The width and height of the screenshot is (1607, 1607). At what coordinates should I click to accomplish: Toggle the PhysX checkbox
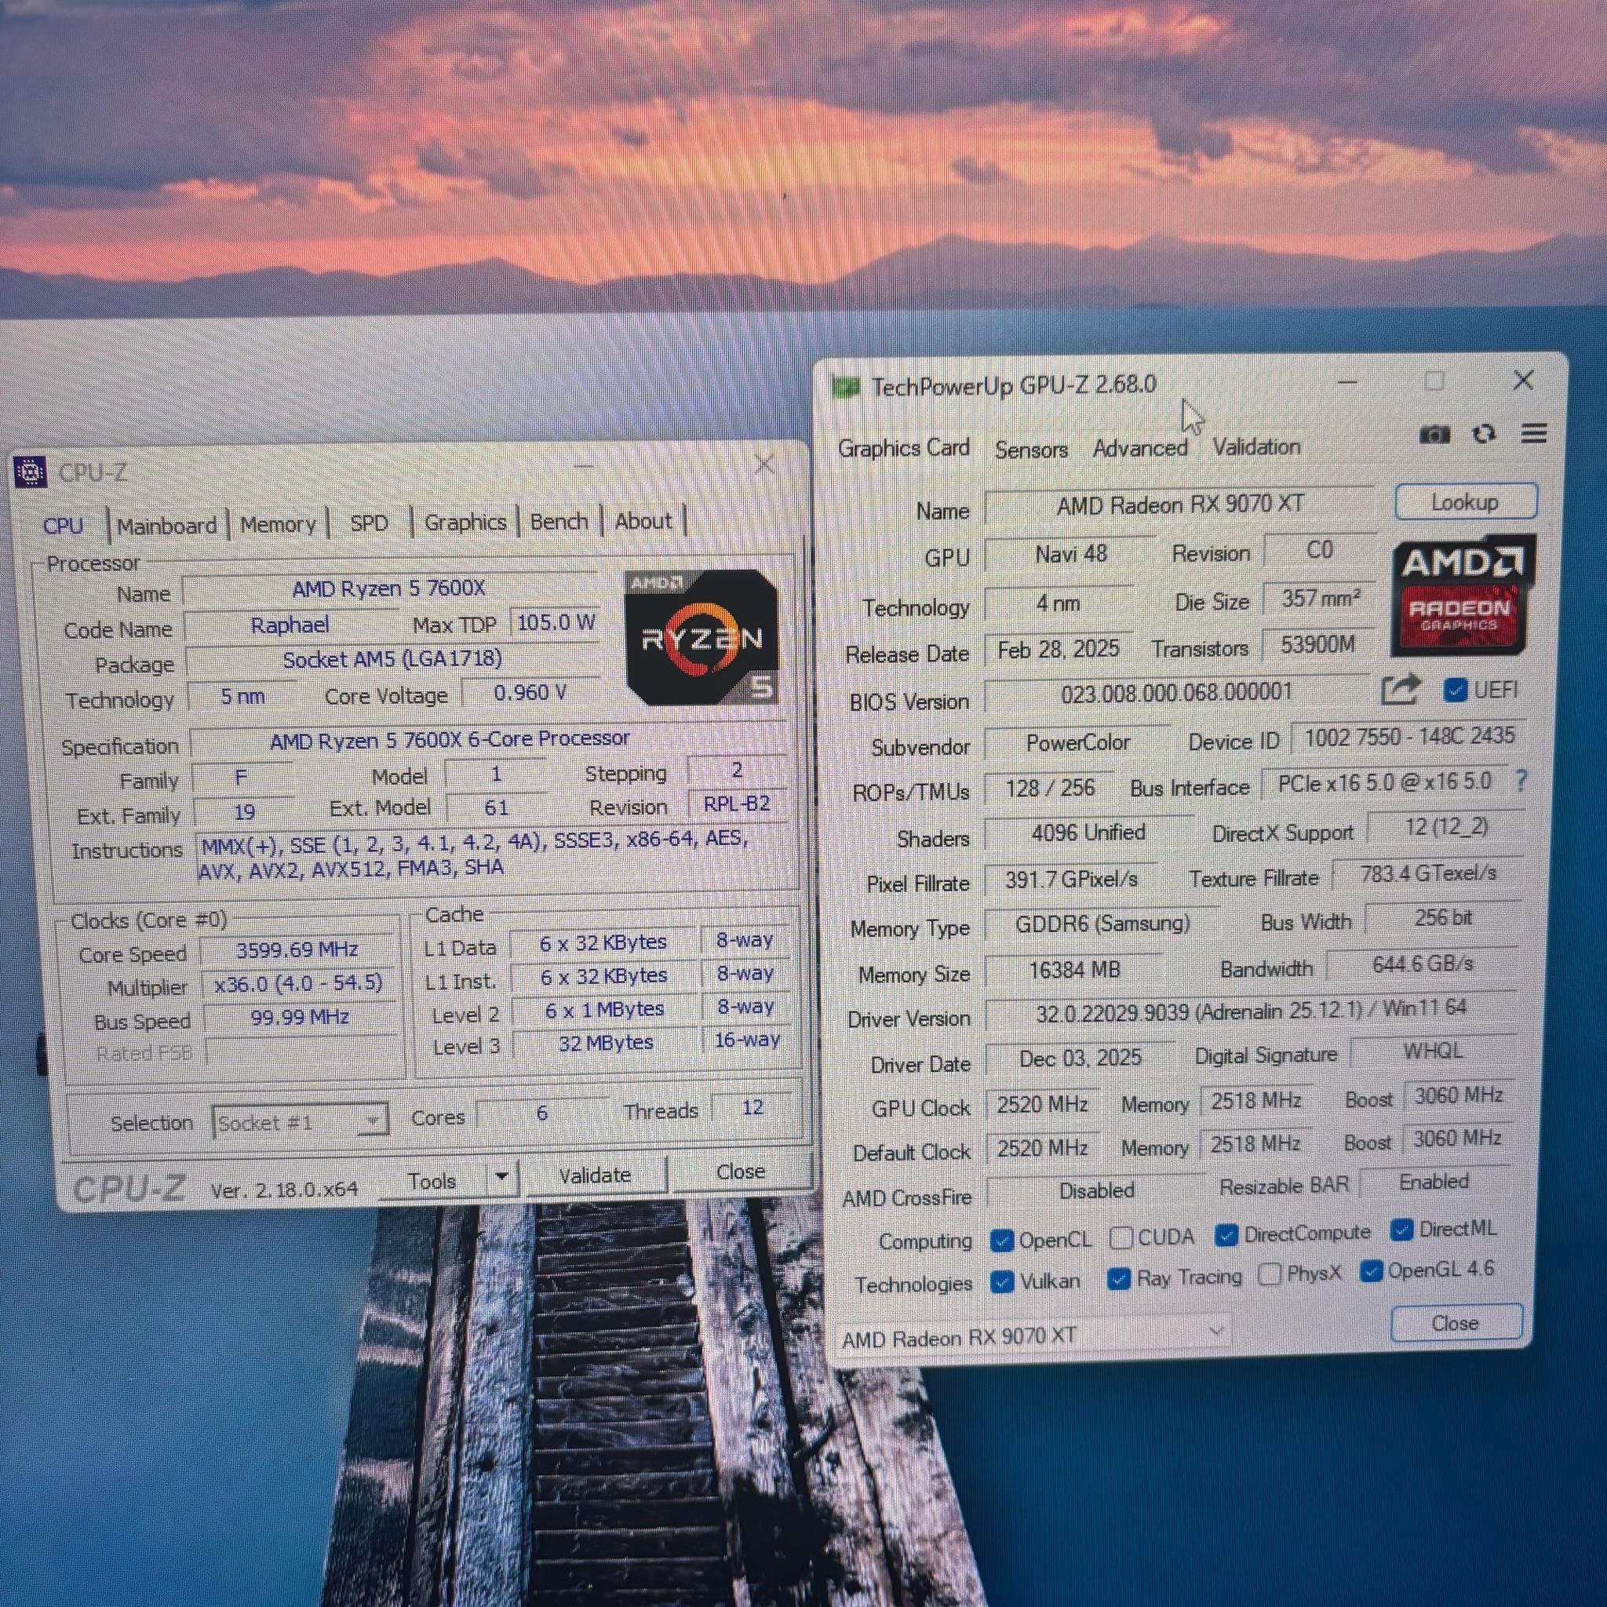click(x=1270, y=1274)
